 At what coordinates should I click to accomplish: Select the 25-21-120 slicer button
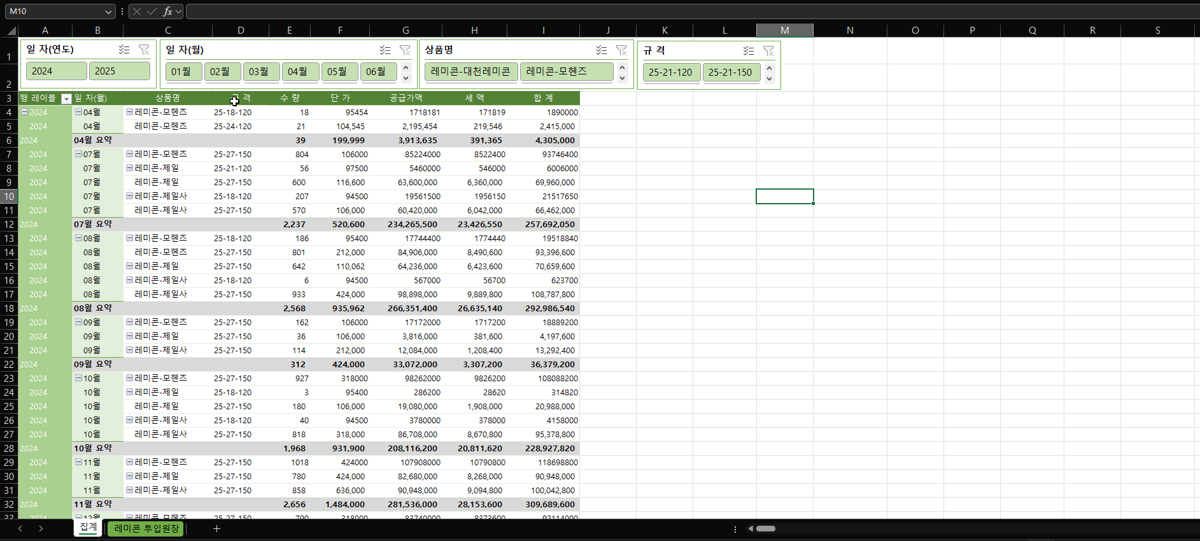click(x=670, y=73)
